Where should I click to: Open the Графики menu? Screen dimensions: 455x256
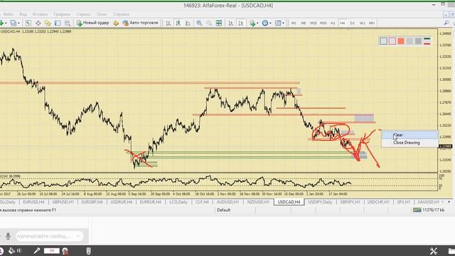(x=62, y=14)
